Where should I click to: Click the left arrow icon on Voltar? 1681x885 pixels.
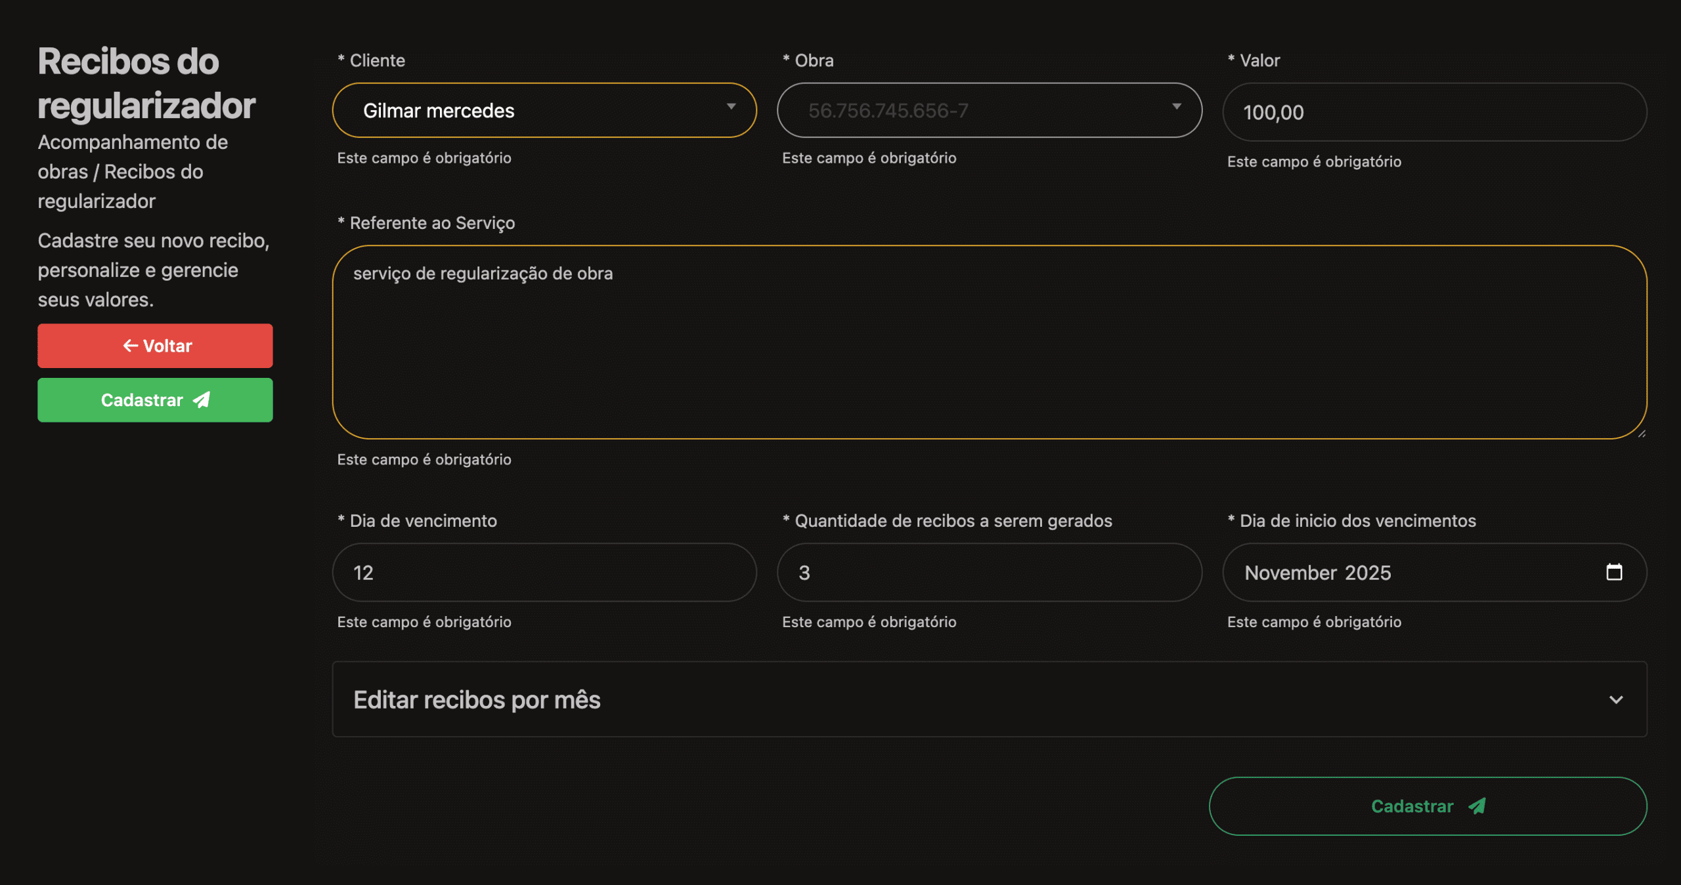[x=130, y=346]
